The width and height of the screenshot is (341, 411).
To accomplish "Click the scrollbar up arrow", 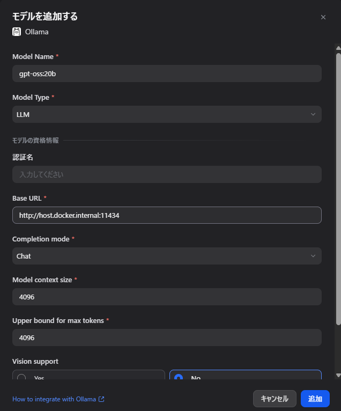I will (x=338, y=48).
